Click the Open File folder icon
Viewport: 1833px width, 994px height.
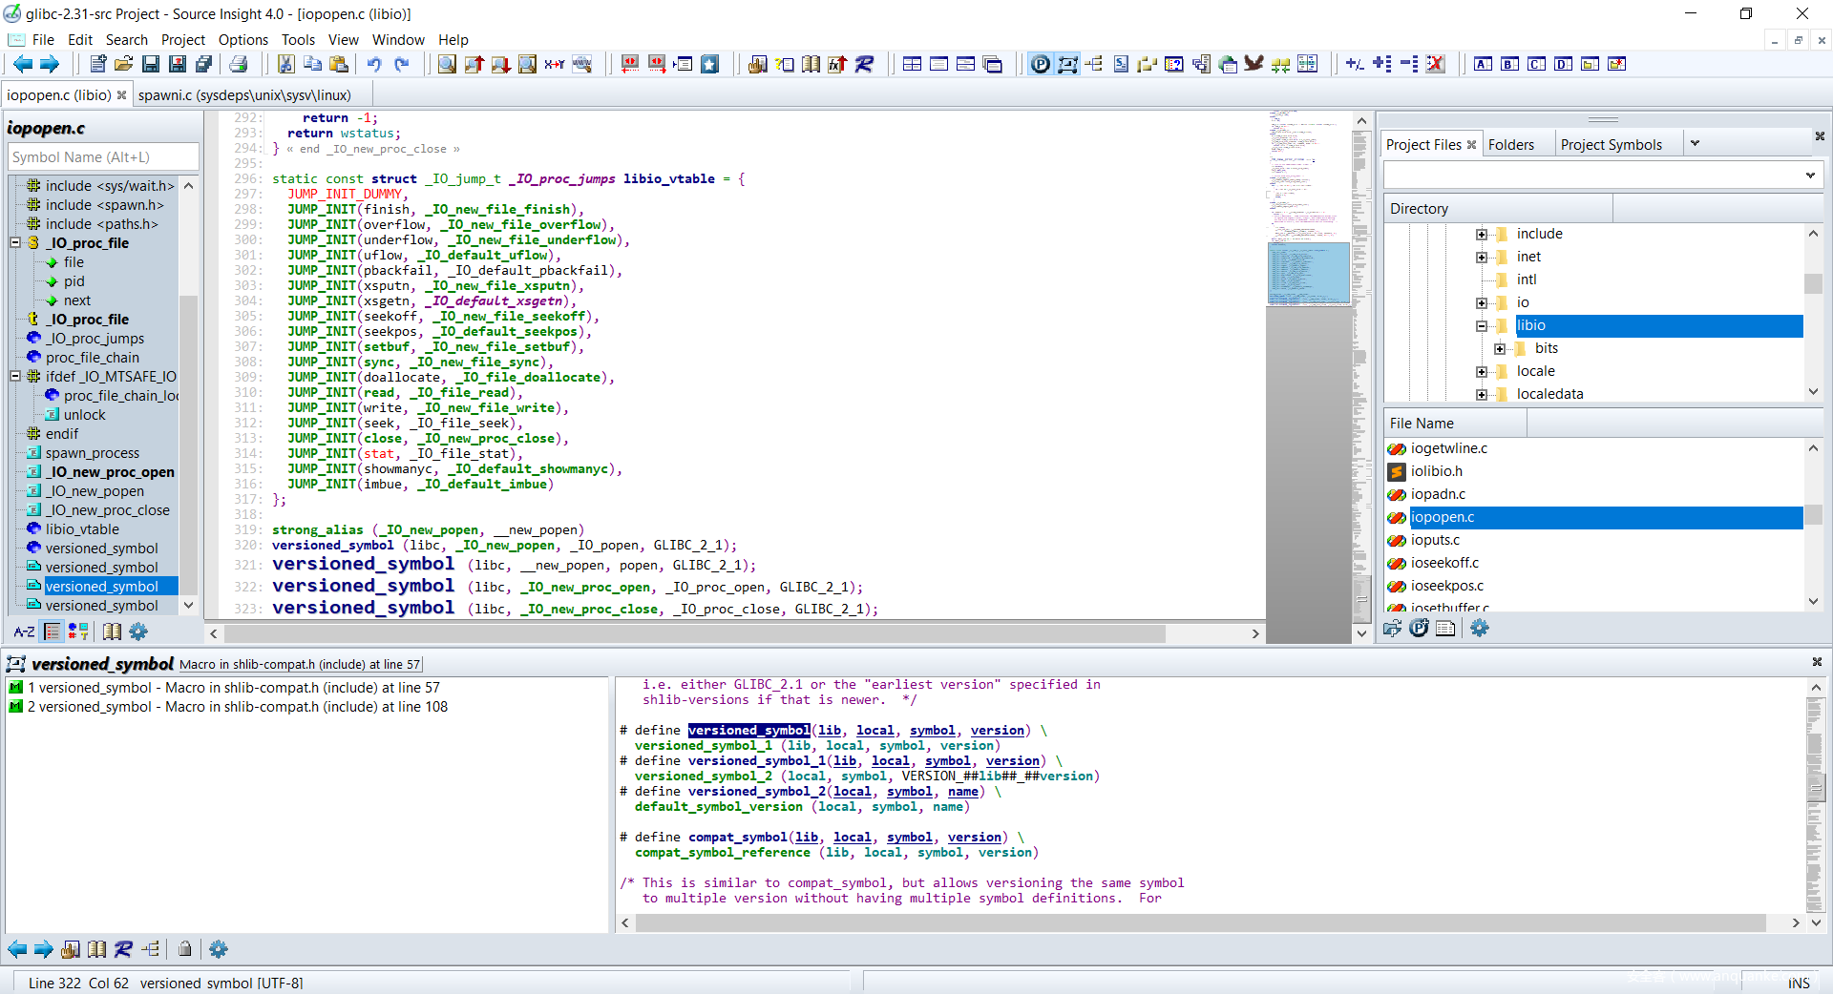point(124,64)
